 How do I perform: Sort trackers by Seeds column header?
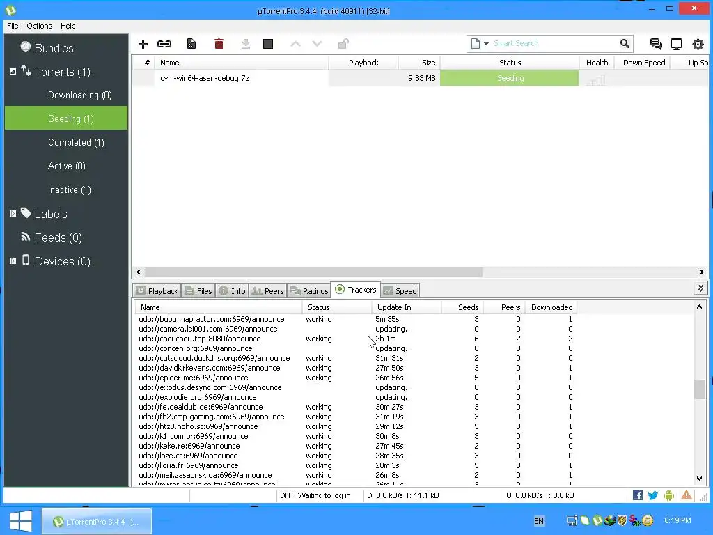[462, 307]
